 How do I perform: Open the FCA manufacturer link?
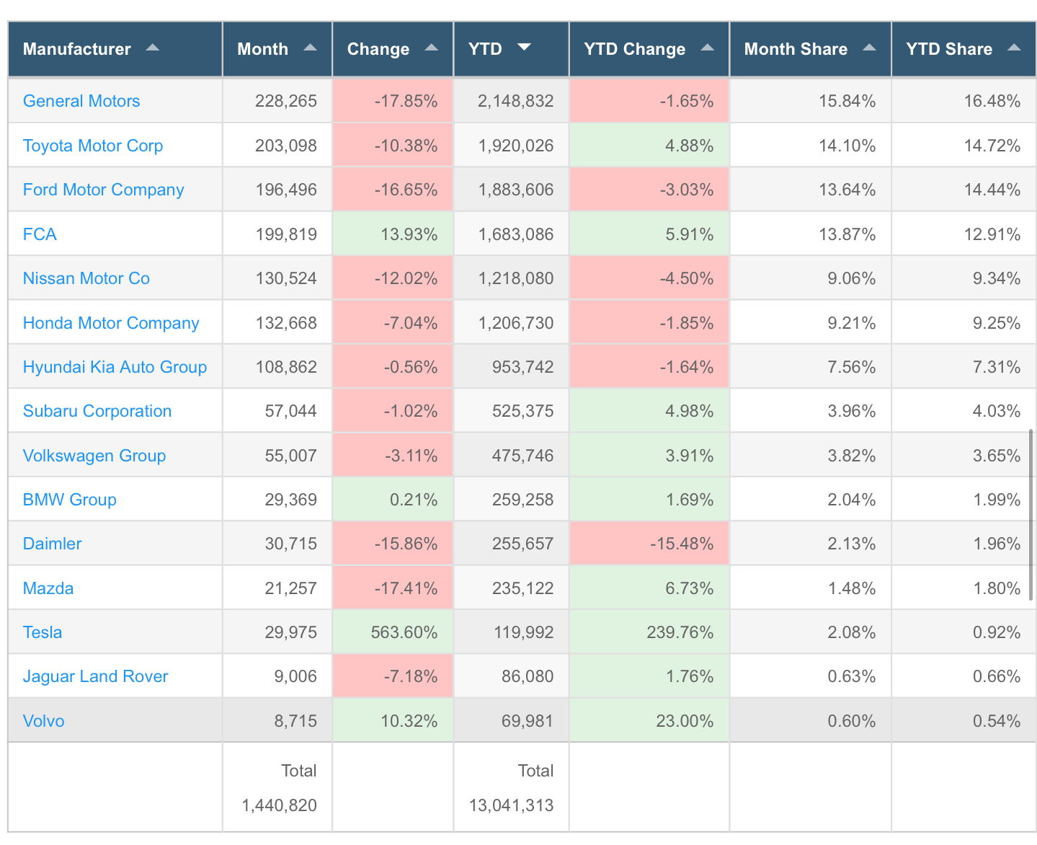click(40, 234)
